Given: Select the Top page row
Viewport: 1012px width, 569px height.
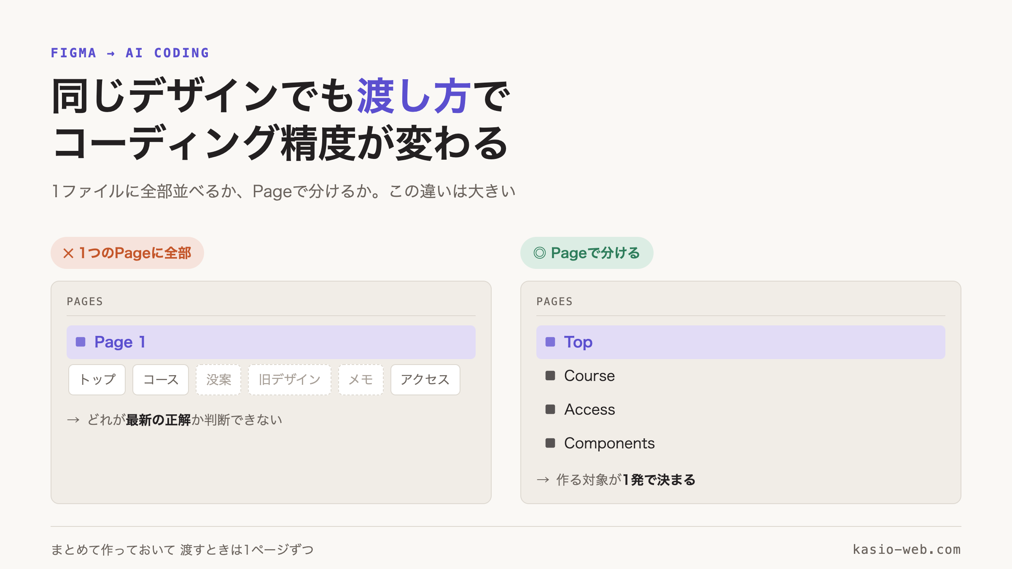Looking at the screenshot, I should 740,342.
